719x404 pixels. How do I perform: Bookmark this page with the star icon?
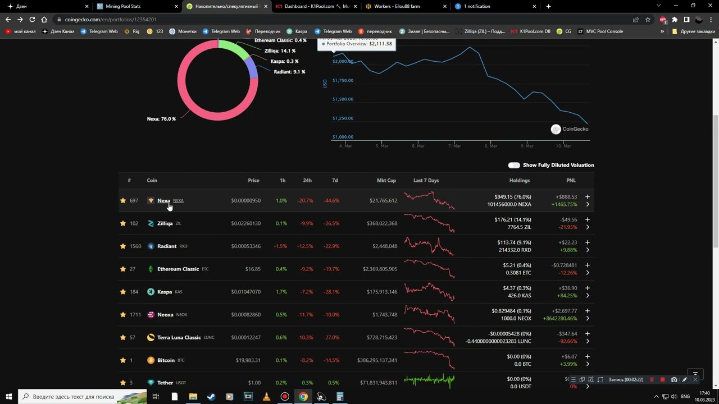click(x=648, y=19)
